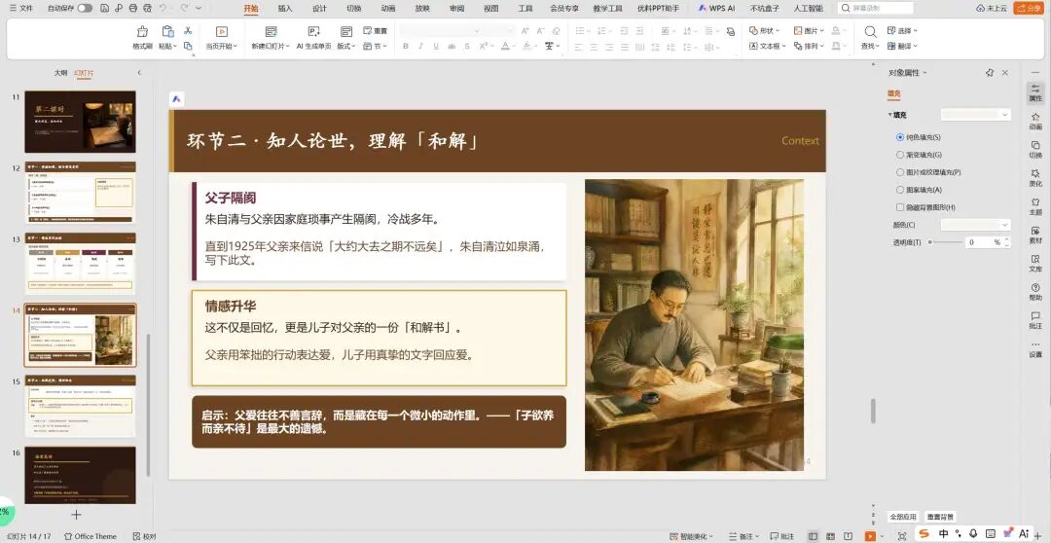Image resolution: width=1051 pixels, height=543 pixels.
Task: Add new slide with plus below thumbnails
Action: [x=77, y=515]
